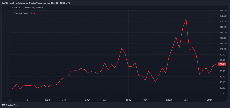This screenshot has height=108, width=230.
Task: Click the Jun label between 2020 and 2021
Action: click(64, 100)
